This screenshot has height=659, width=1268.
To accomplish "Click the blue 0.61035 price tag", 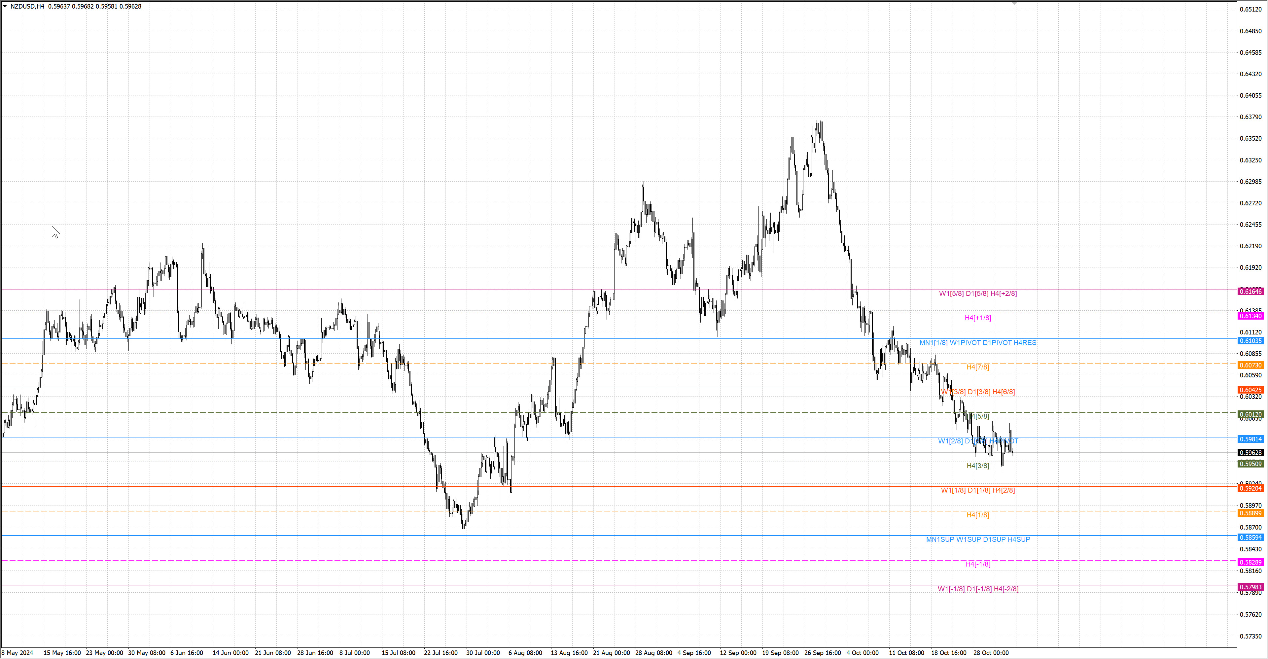I will coord(1250,341).
